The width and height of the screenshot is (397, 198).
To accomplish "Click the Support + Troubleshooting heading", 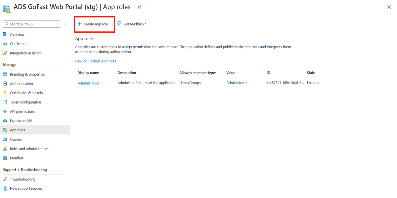I will (x=25, y=170).
